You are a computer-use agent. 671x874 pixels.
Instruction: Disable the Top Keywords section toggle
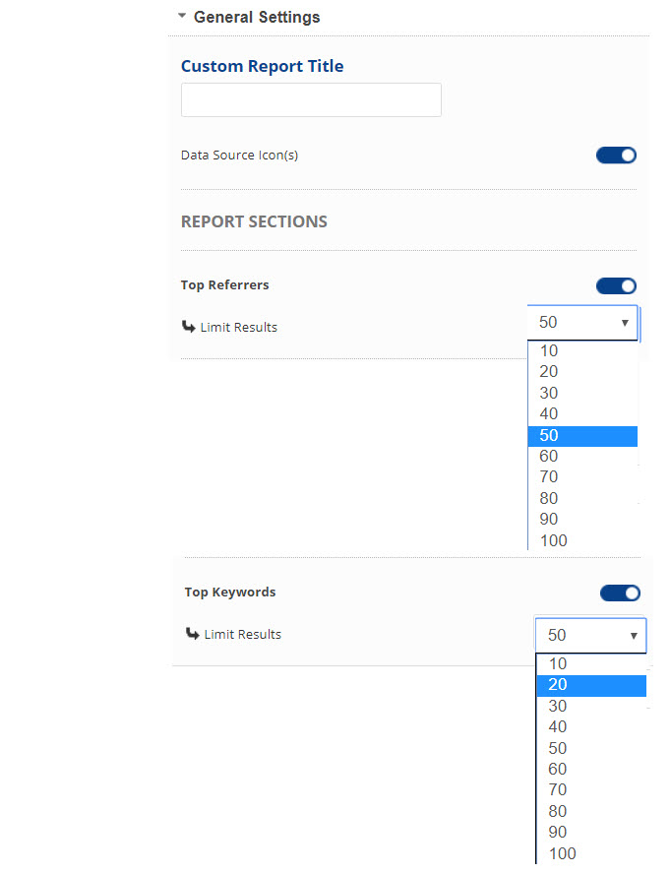pyautogui.click(x=620, y=593)
